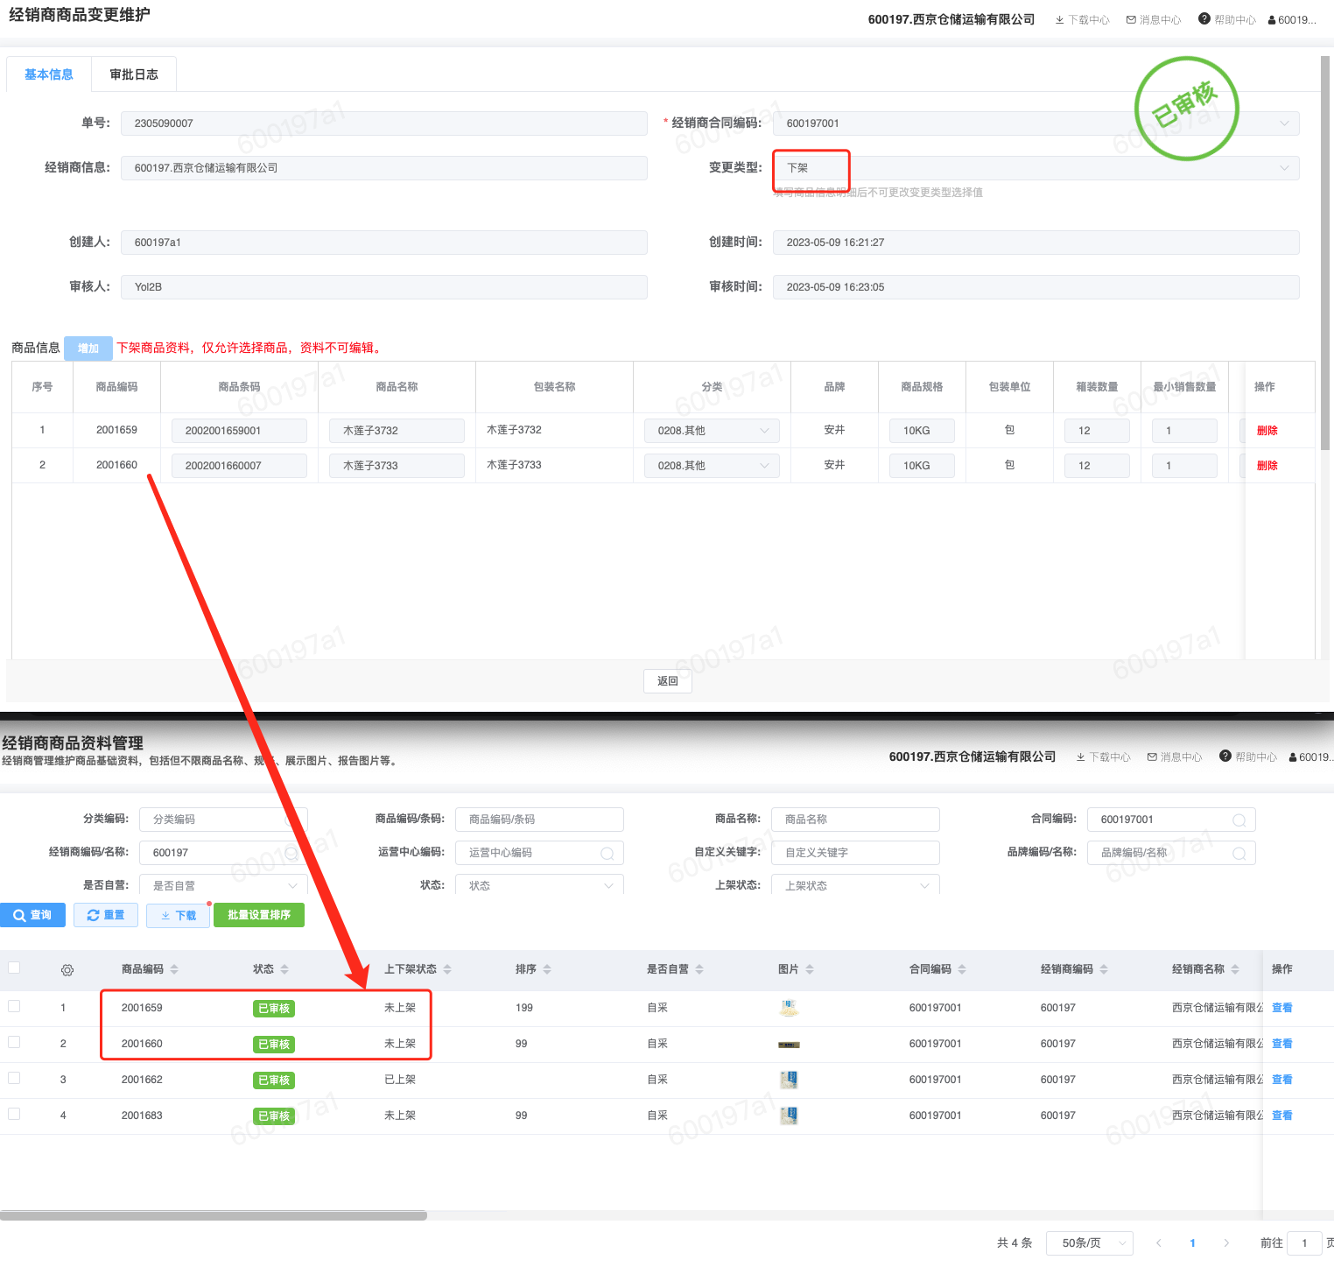Expand the 变更类型 dropdown showing 下架
This screenshot has height=1281, width=1334.
click(1035, 168)
